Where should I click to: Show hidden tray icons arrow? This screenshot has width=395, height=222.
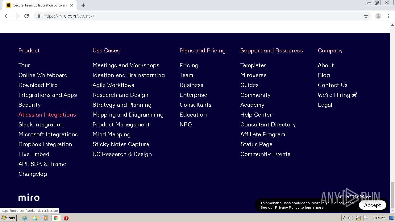coord(344,218)
